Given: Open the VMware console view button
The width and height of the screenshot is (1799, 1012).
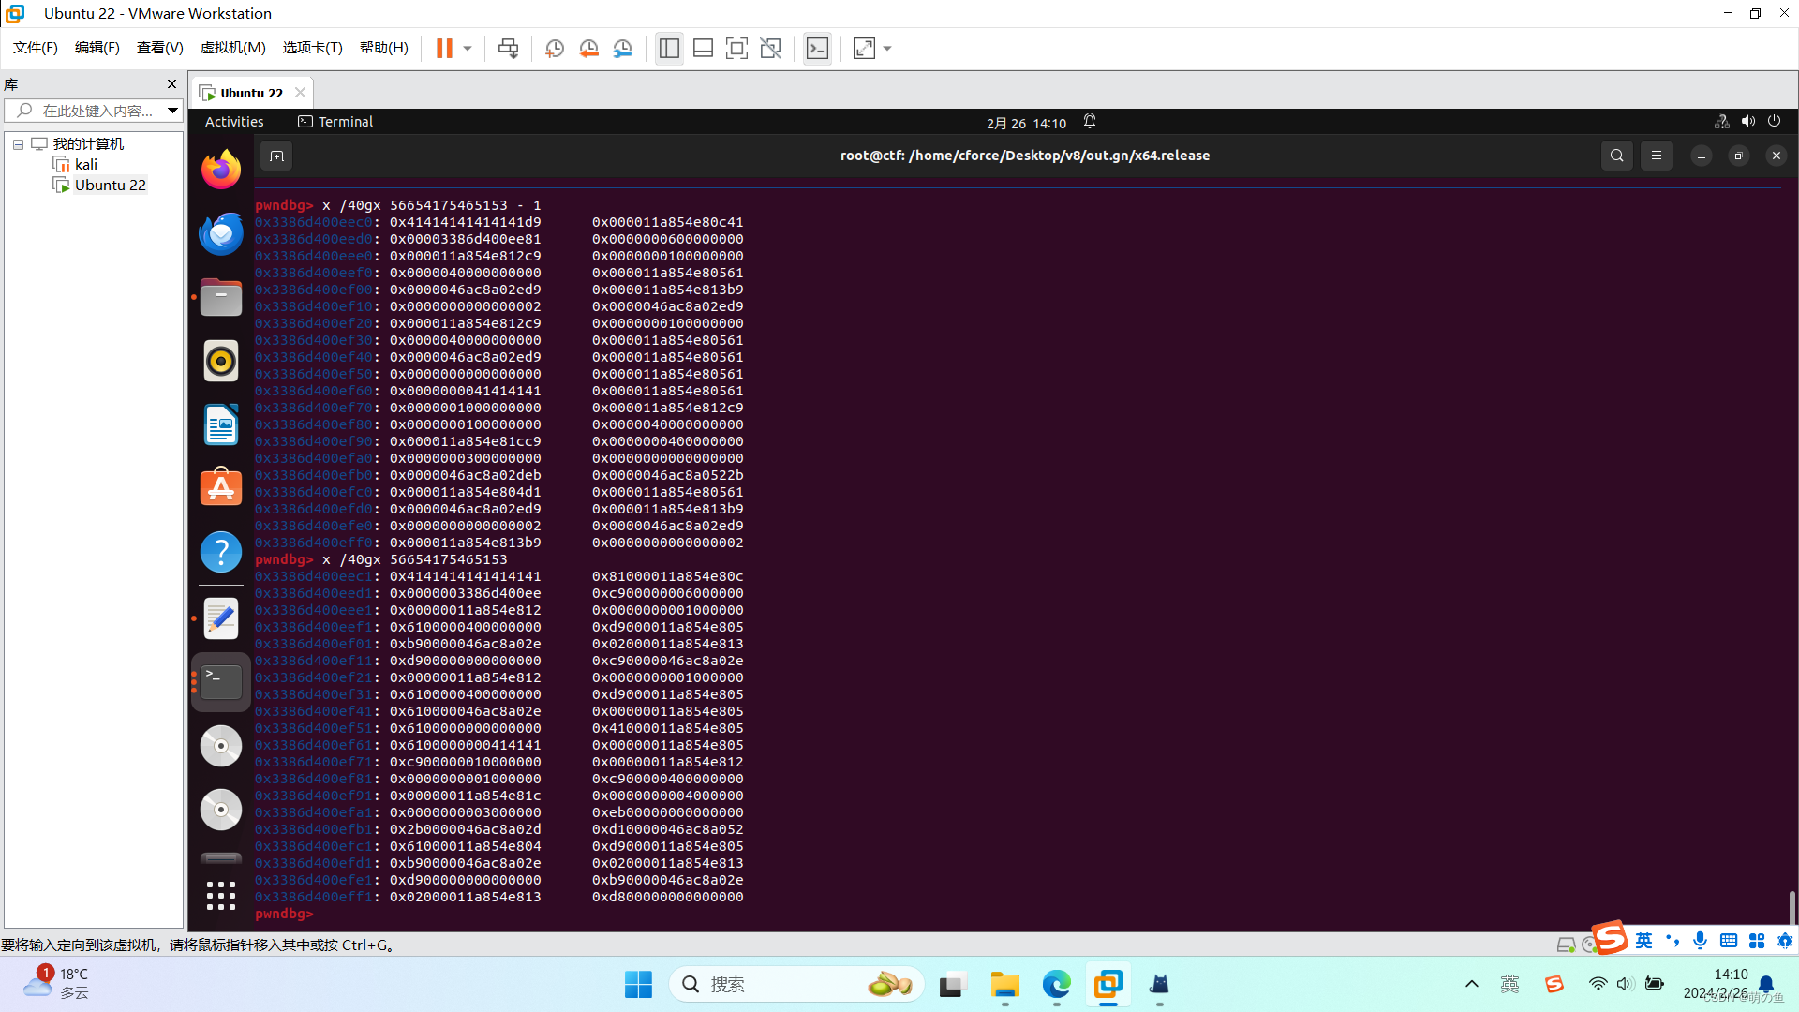Looking at the screenshot, I should point(817,48).
